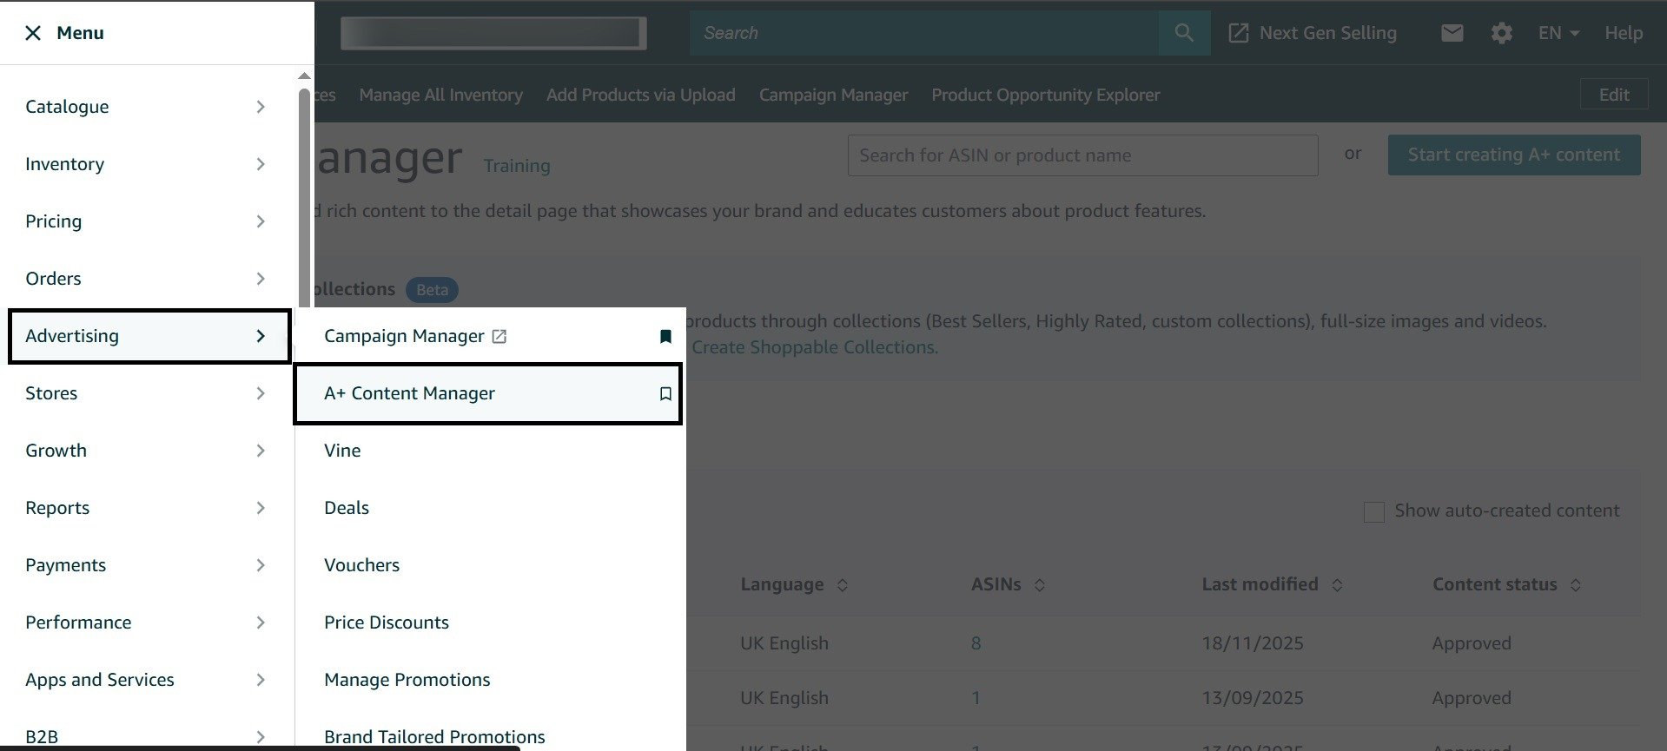
Task: Expand the Performance menu chevron
Action: pos(261,623)
